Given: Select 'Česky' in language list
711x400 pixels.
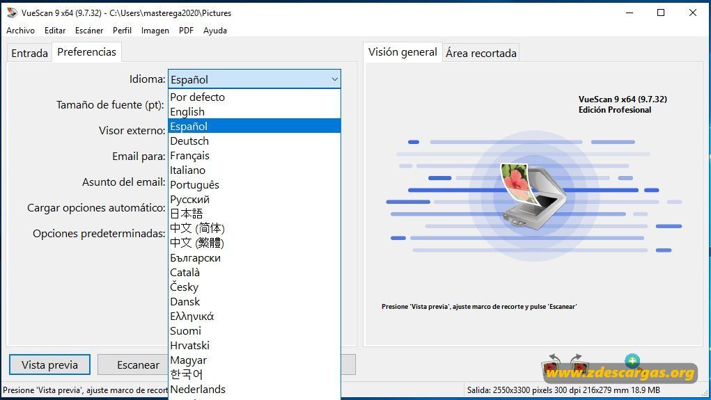Looking at the screenshot, I should click(x=254, y=287).
